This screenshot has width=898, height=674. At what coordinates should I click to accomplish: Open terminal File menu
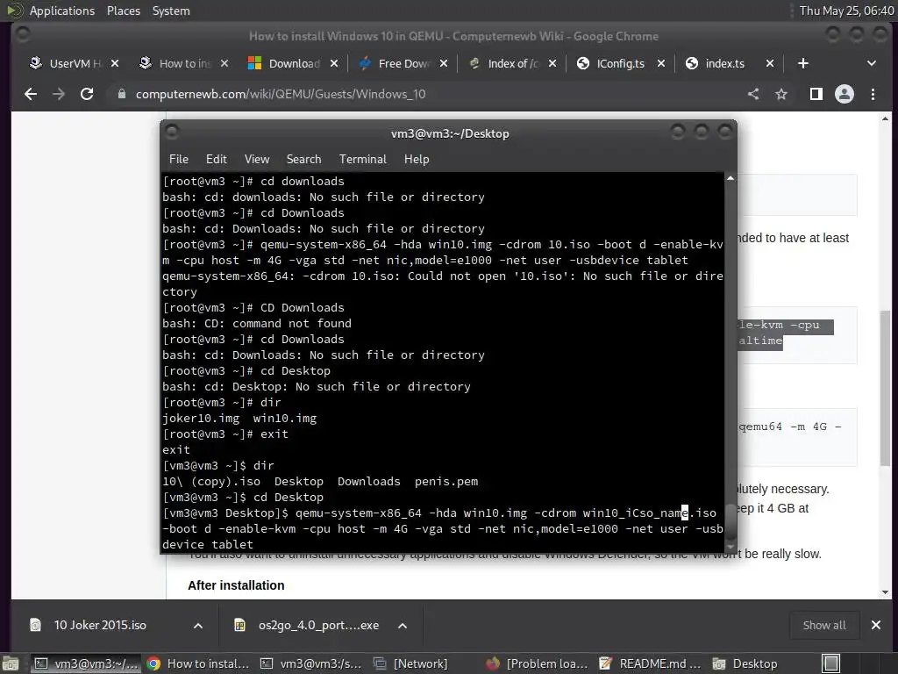(179, 160)
